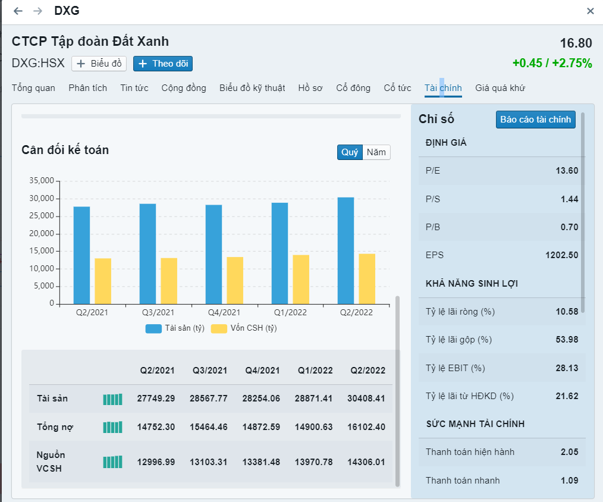This screenshot has width=603, height=502.
Task: Click the back arrow navigation icon
Action: tap(18, 11)
